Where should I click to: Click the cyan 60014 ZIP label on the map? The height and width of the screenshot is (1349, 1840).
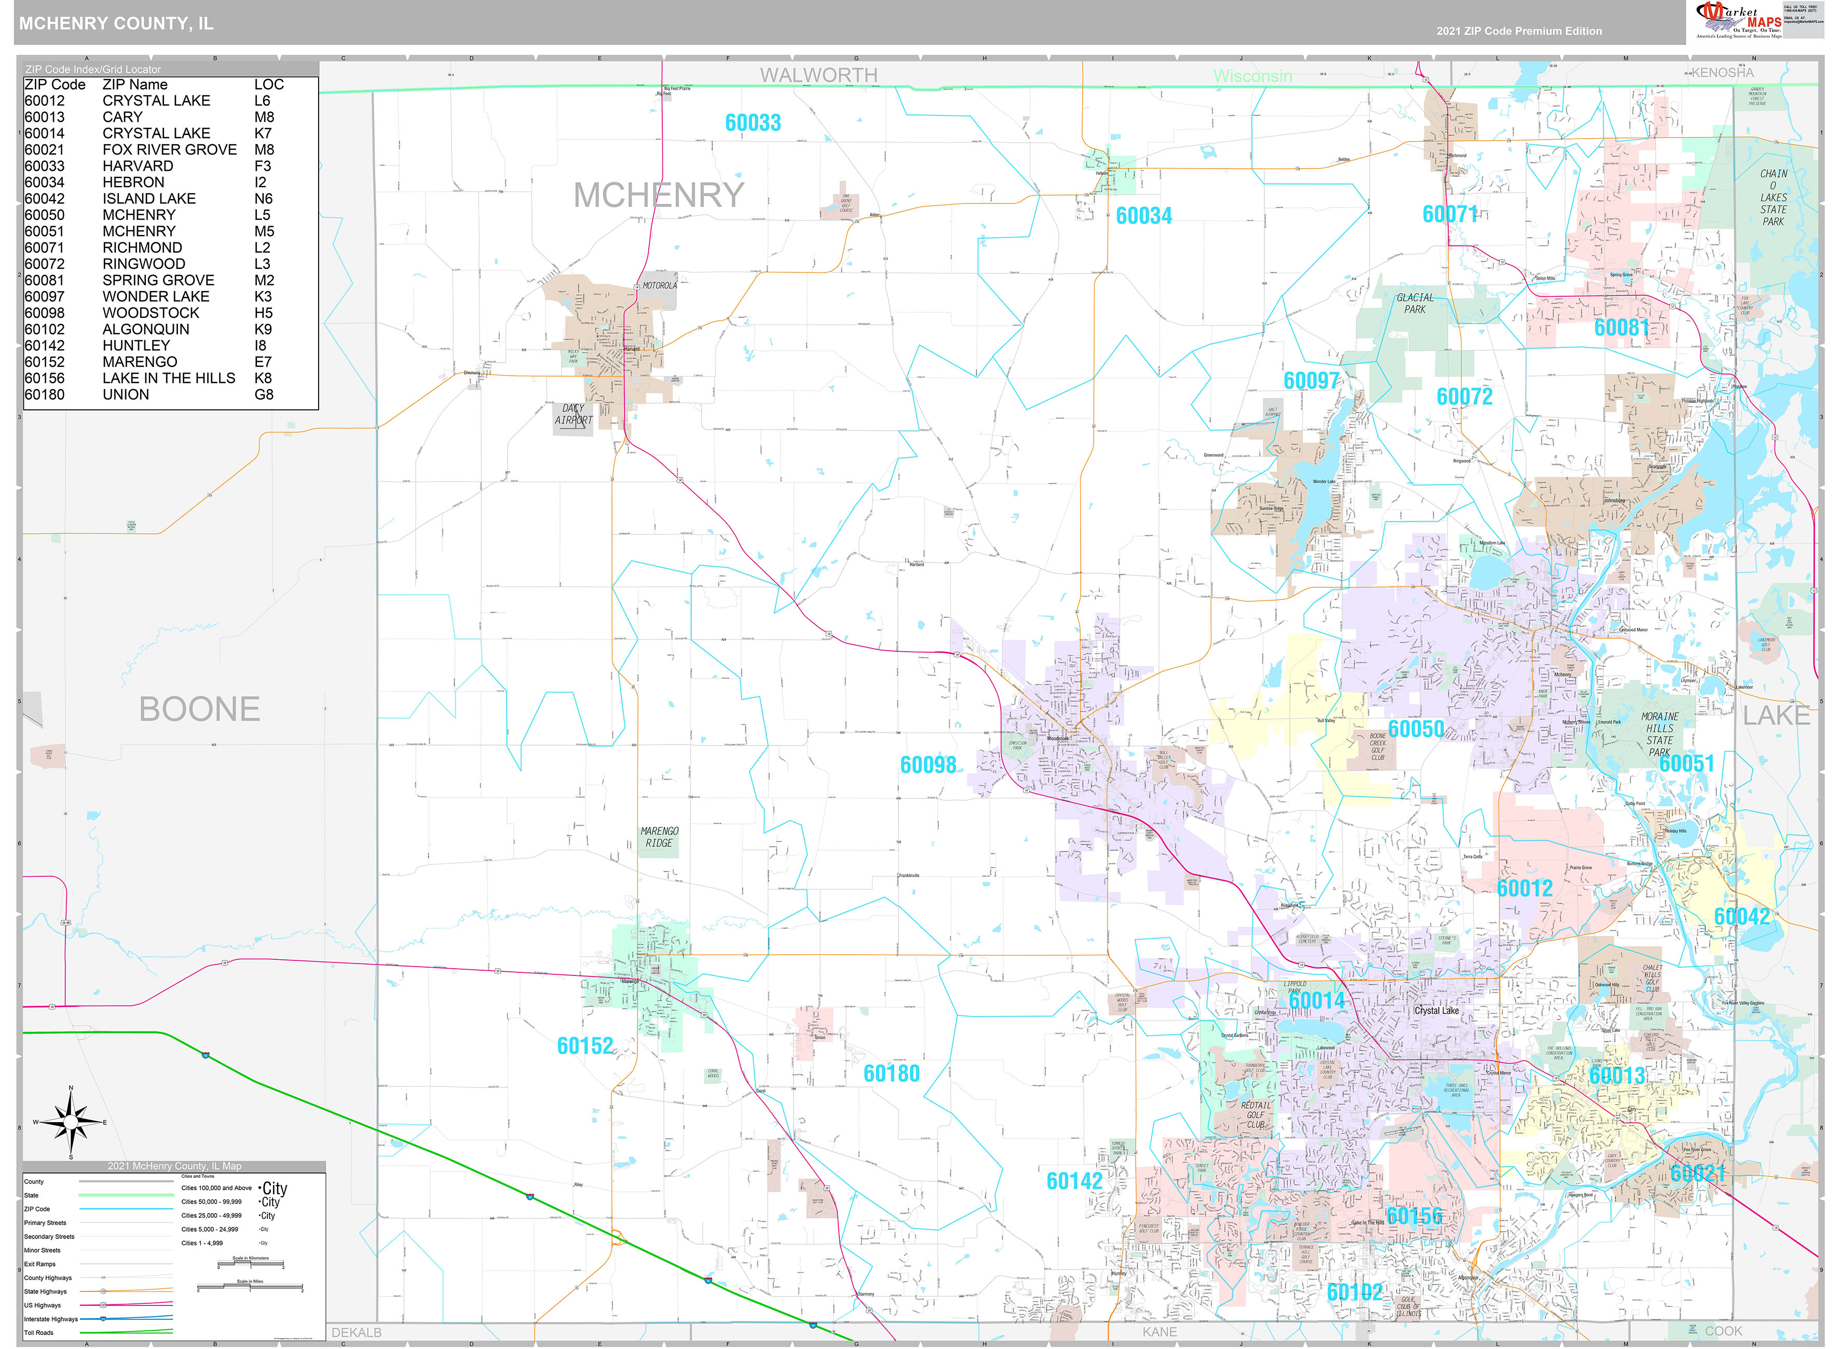pos(1316,1000)
